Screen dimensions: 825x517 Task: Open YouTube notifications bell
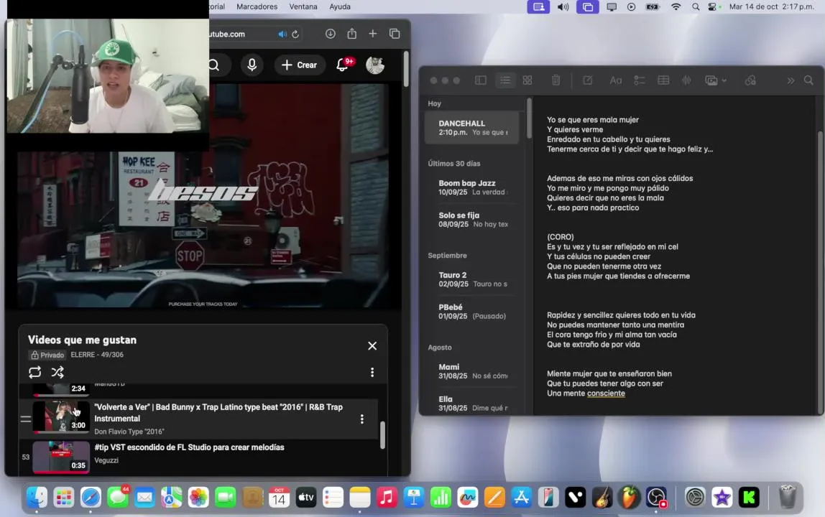tap(342, 65)
